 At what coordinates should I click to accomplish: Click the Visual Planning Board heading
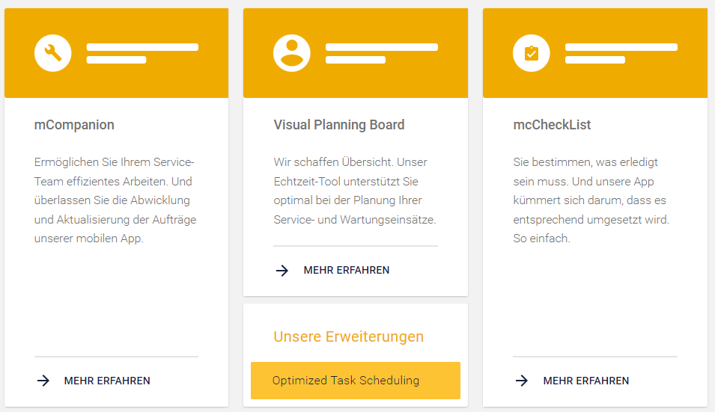(339, 125)
